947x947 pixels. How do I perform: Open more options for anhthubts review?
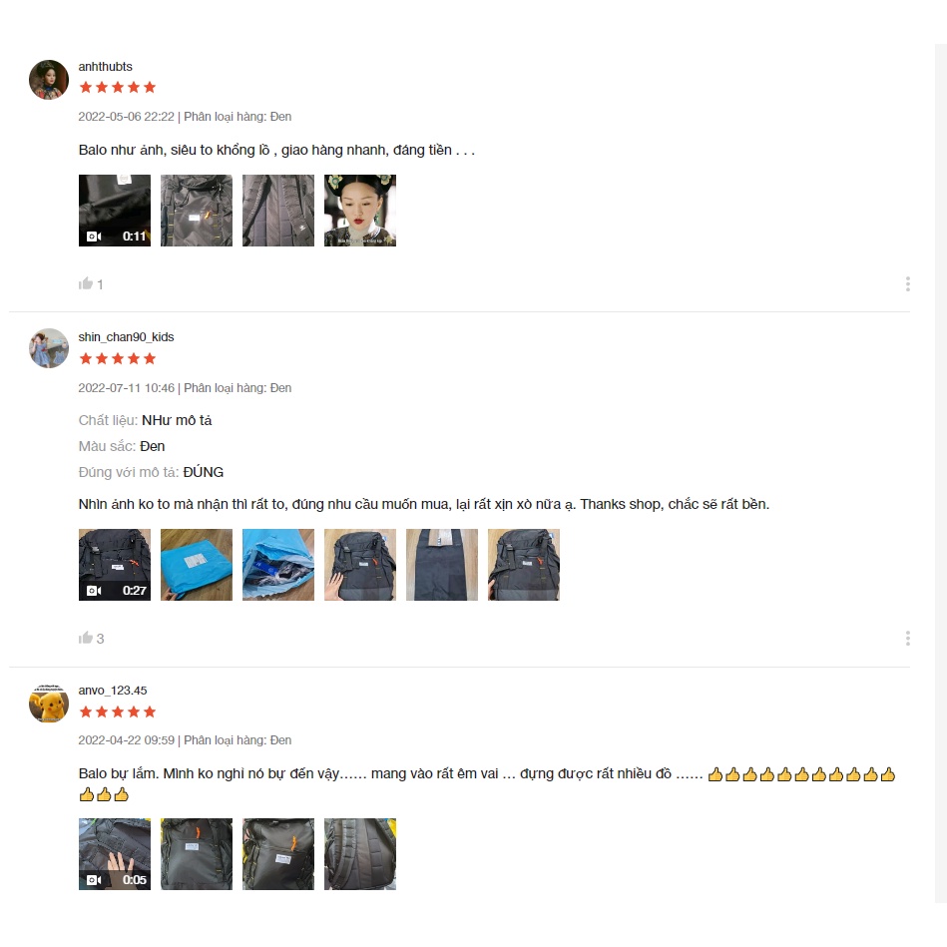tap(908, 283)
